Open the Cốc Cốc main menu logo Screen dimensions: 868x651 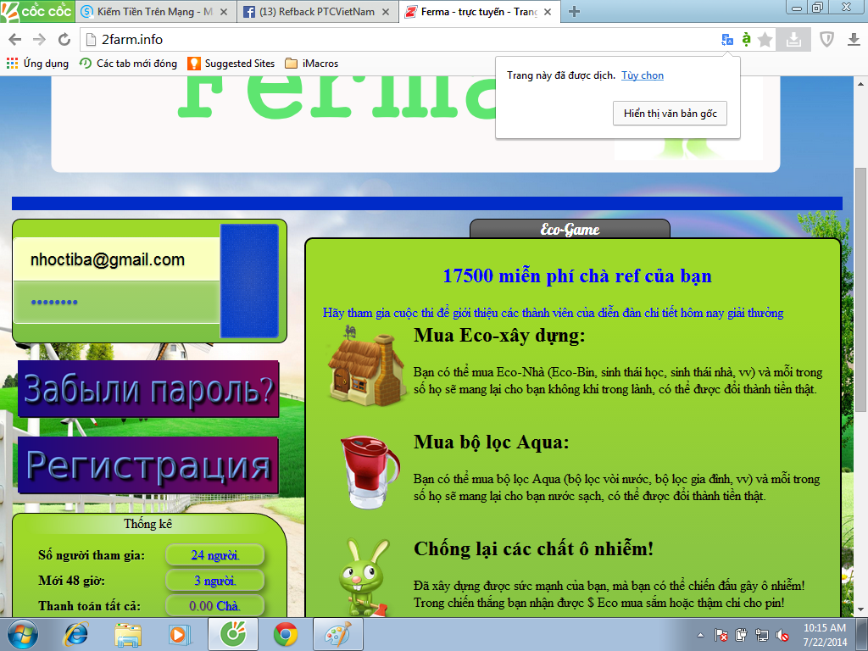37,11
